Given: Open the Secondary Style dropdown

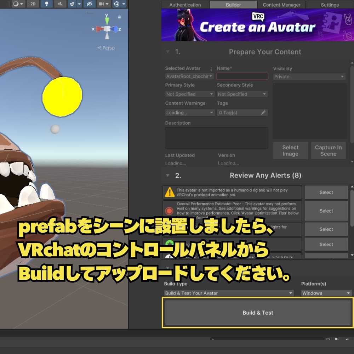Looking at the screenshot, I should 242,94.
